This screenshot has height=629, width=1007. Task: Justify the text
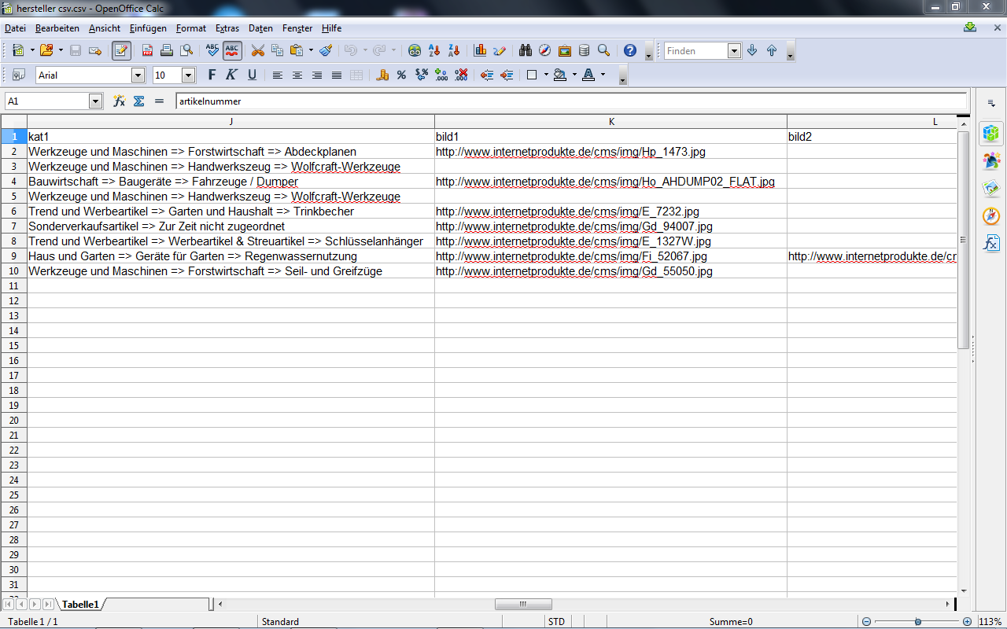click(x=337, y=75)
